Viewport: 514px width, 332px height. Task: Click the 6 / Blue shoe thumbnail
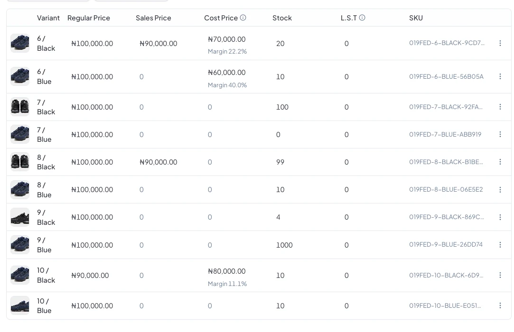pyautogui.click(x=20, y=76)
